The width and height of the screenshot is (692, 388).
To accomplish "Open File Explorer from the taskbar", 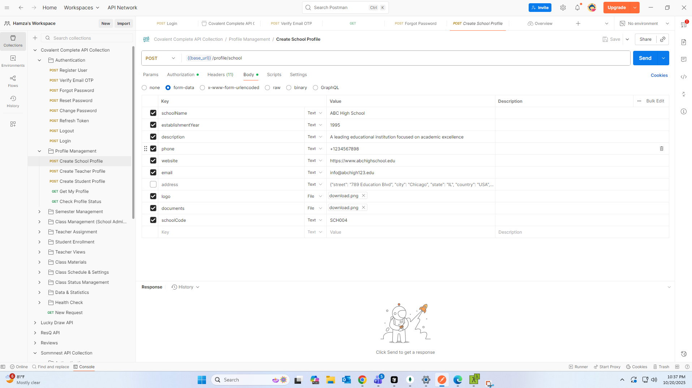I will [331, 380].
